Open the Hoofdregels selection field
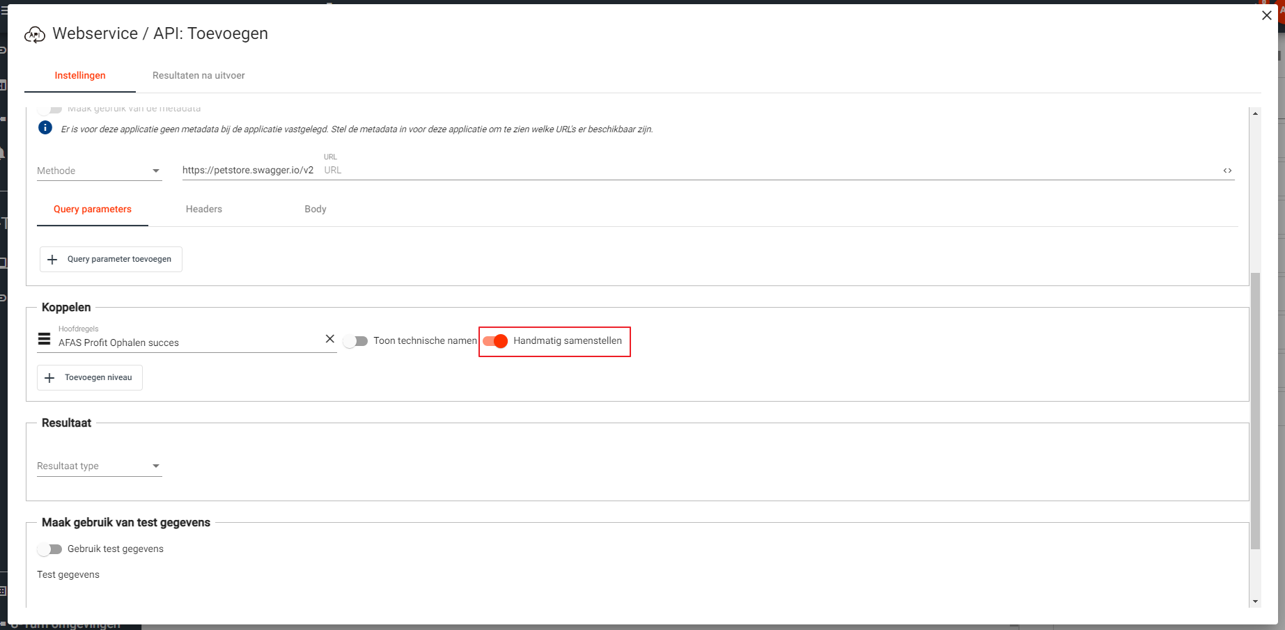This screenshot has height=630, width=1285. tap(188, 342)
